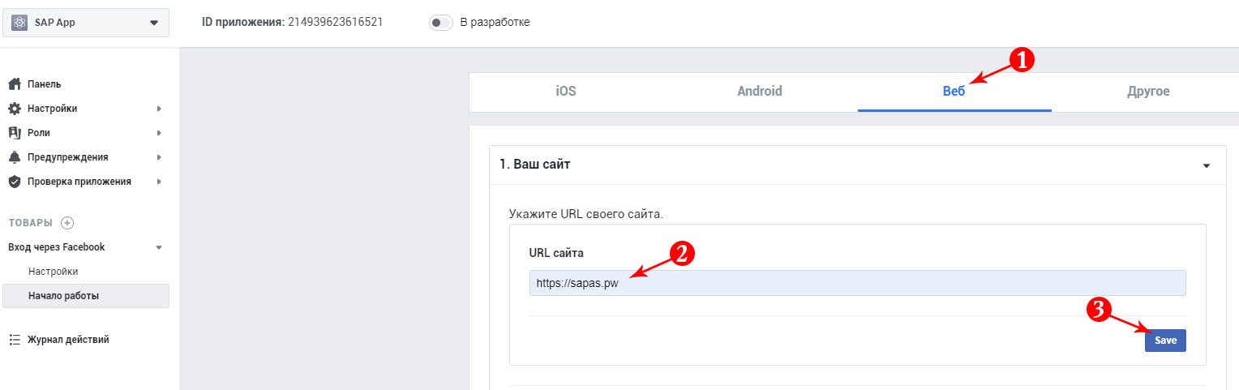This screenshot has width=1239, height=390.
Task: Click the ID приложения number text
Action: point(336,23)
